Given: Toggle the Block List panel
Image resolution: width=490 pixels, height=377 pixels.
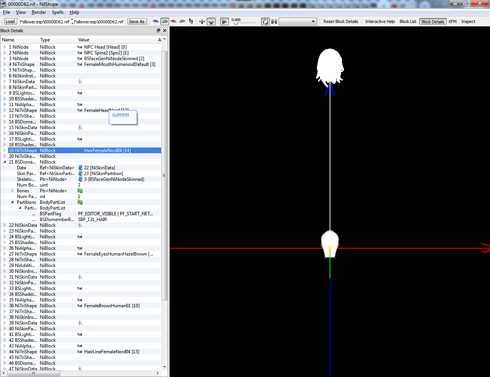Looking at the screenshot, I should click(408, 21).
